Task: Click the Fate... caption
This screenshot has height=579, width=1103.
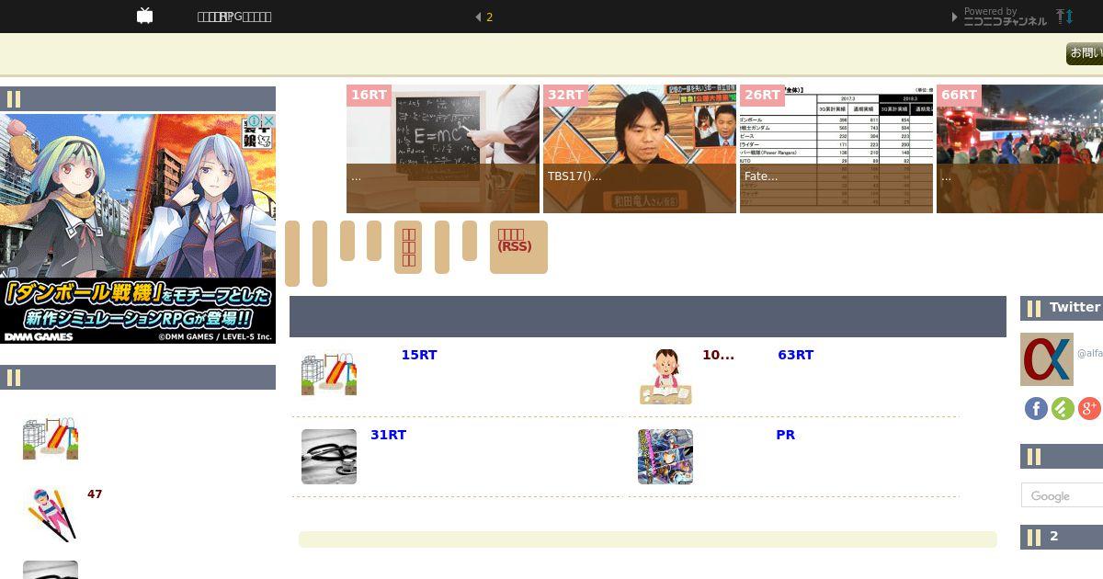Action: click(761, 176)
